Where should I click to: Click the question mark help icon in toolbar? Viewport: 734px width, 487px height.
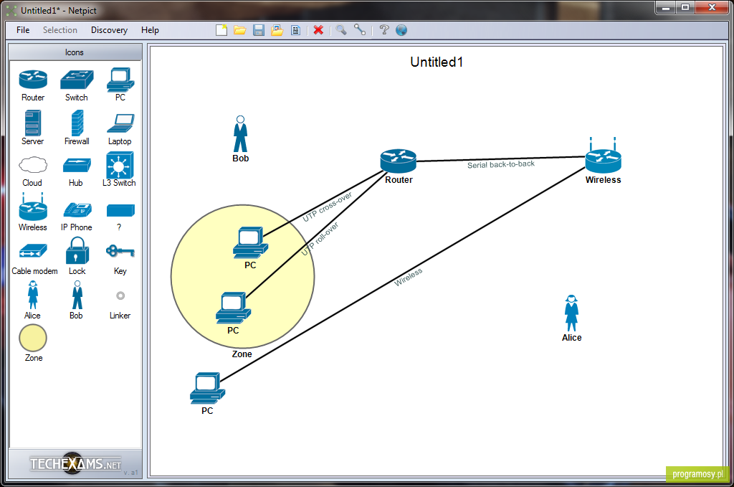click(384, 30)
